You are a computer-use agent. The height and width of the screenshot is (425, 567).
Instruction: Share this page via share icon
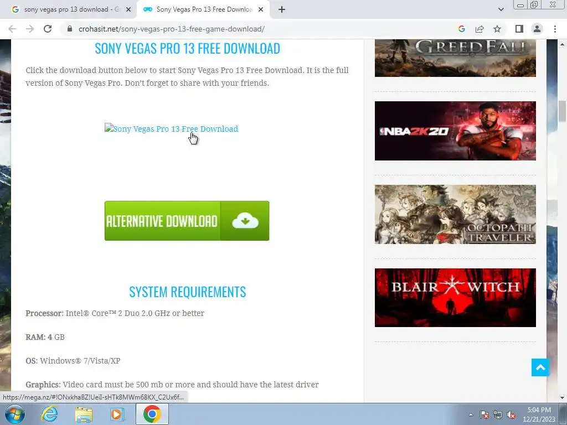click(480, 29)
